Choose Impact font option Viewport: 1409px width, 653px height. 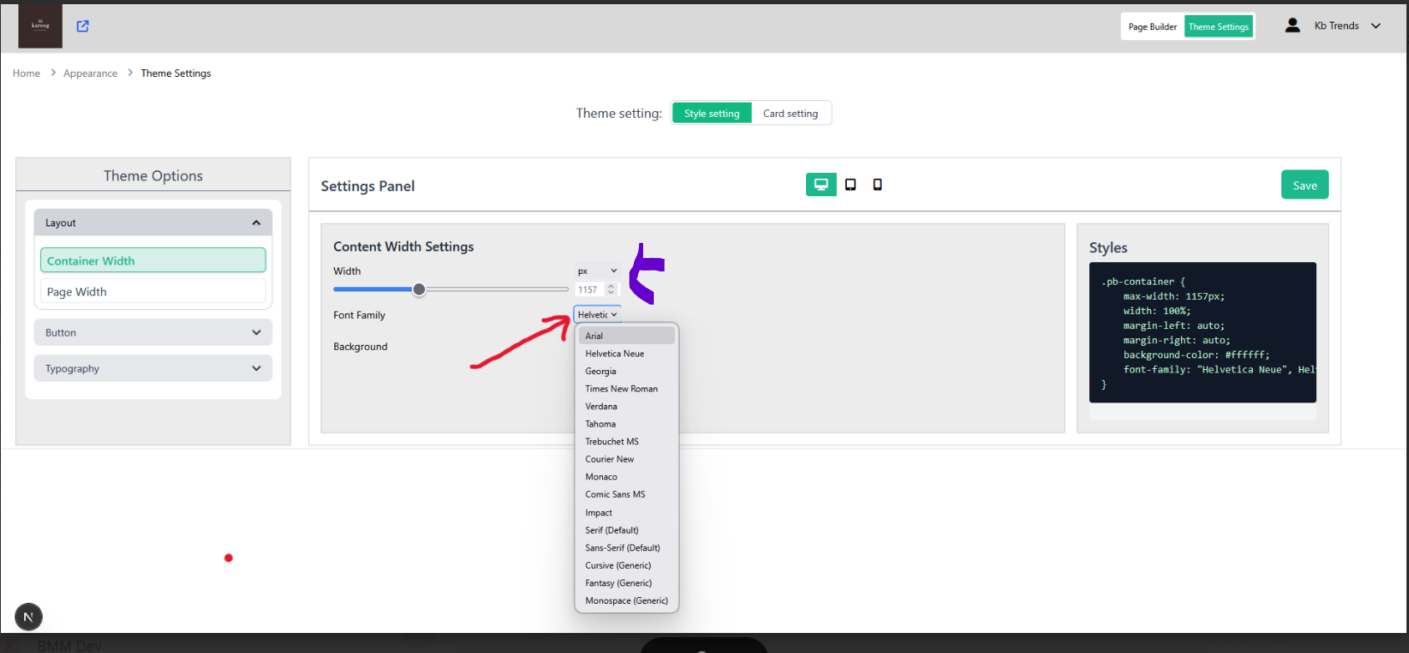coord(626,513)
